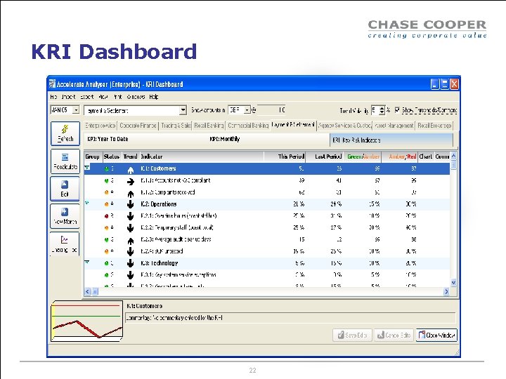This screenshot has width=506, height=379.
Task: Click the Cancel Edits button
Action: (394, 335)
